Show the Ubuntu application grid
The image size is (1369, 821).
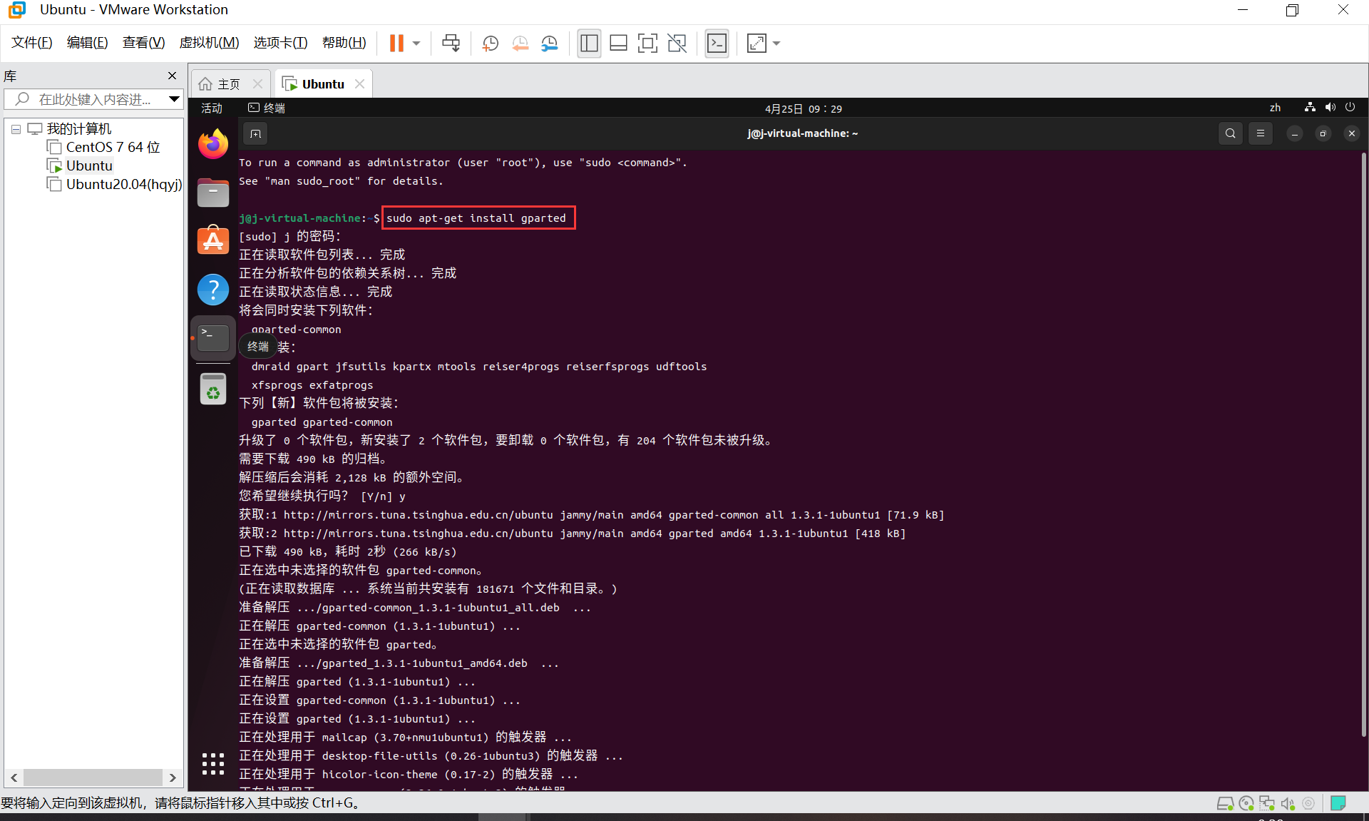(x=212, y=764)
